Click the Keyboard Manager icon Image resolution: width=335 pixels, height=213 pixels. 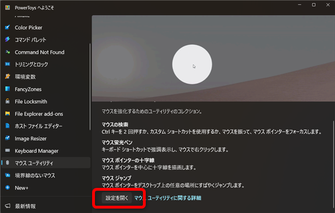[x=7, y=151]
